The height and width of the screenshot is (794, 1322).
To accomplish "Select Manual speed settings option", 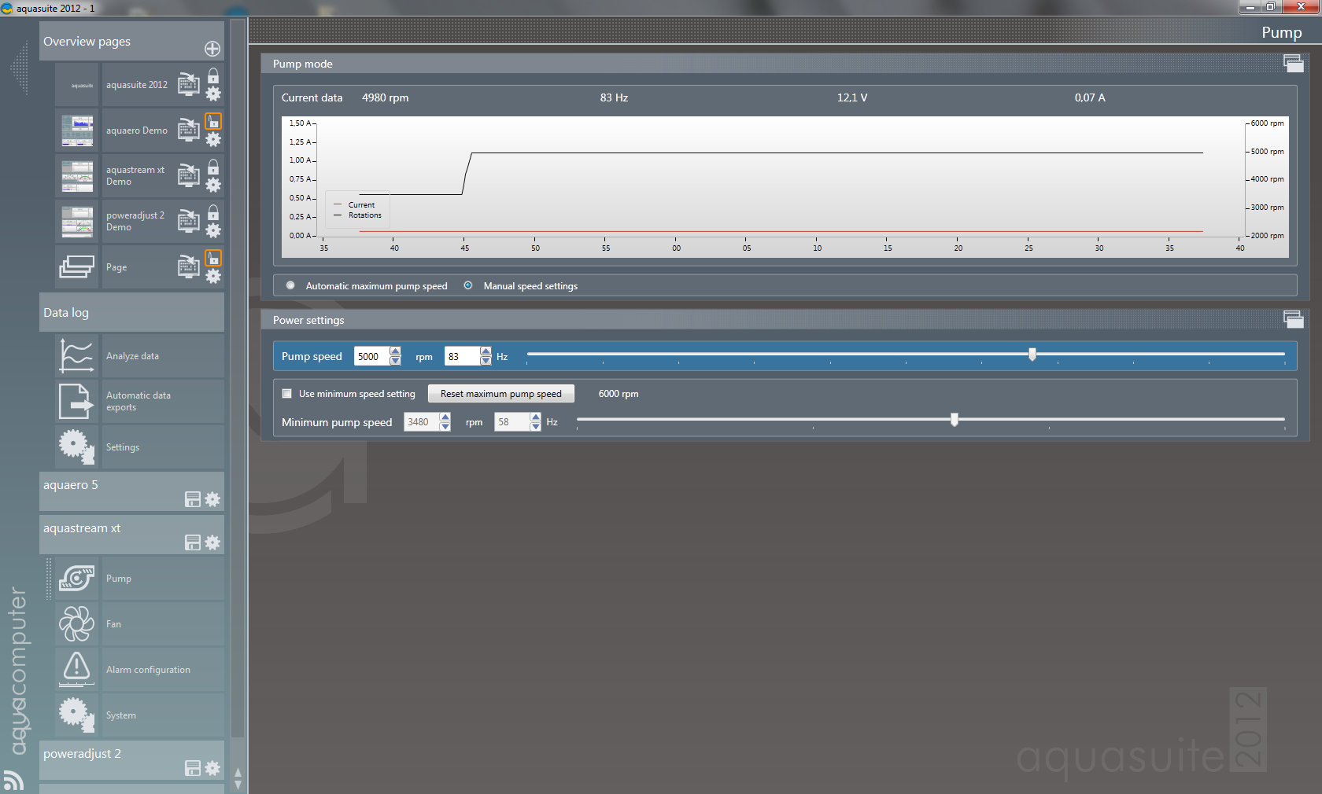I will (468, 285).
